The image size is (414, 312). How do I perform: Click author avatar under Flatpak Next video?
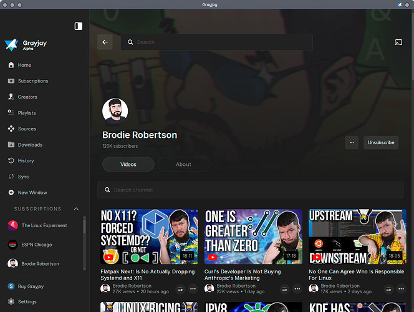click(x=105, y=288)
